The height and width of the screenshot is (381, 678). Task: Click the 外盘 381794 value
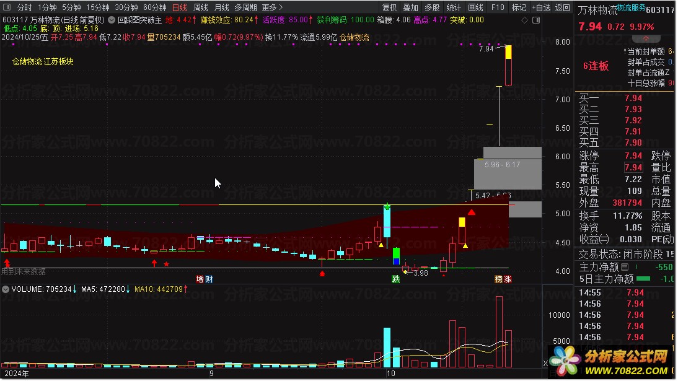(x=627, y=203)
